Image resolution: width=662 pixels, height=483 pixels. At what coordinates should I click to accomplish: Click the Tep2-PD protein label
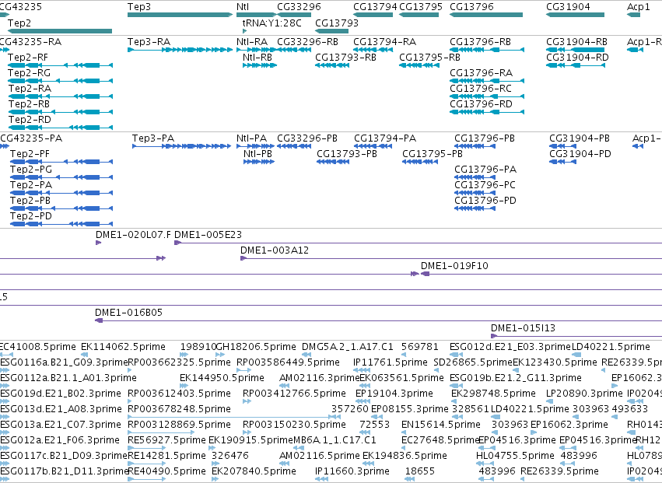click(x=31, y=215)
